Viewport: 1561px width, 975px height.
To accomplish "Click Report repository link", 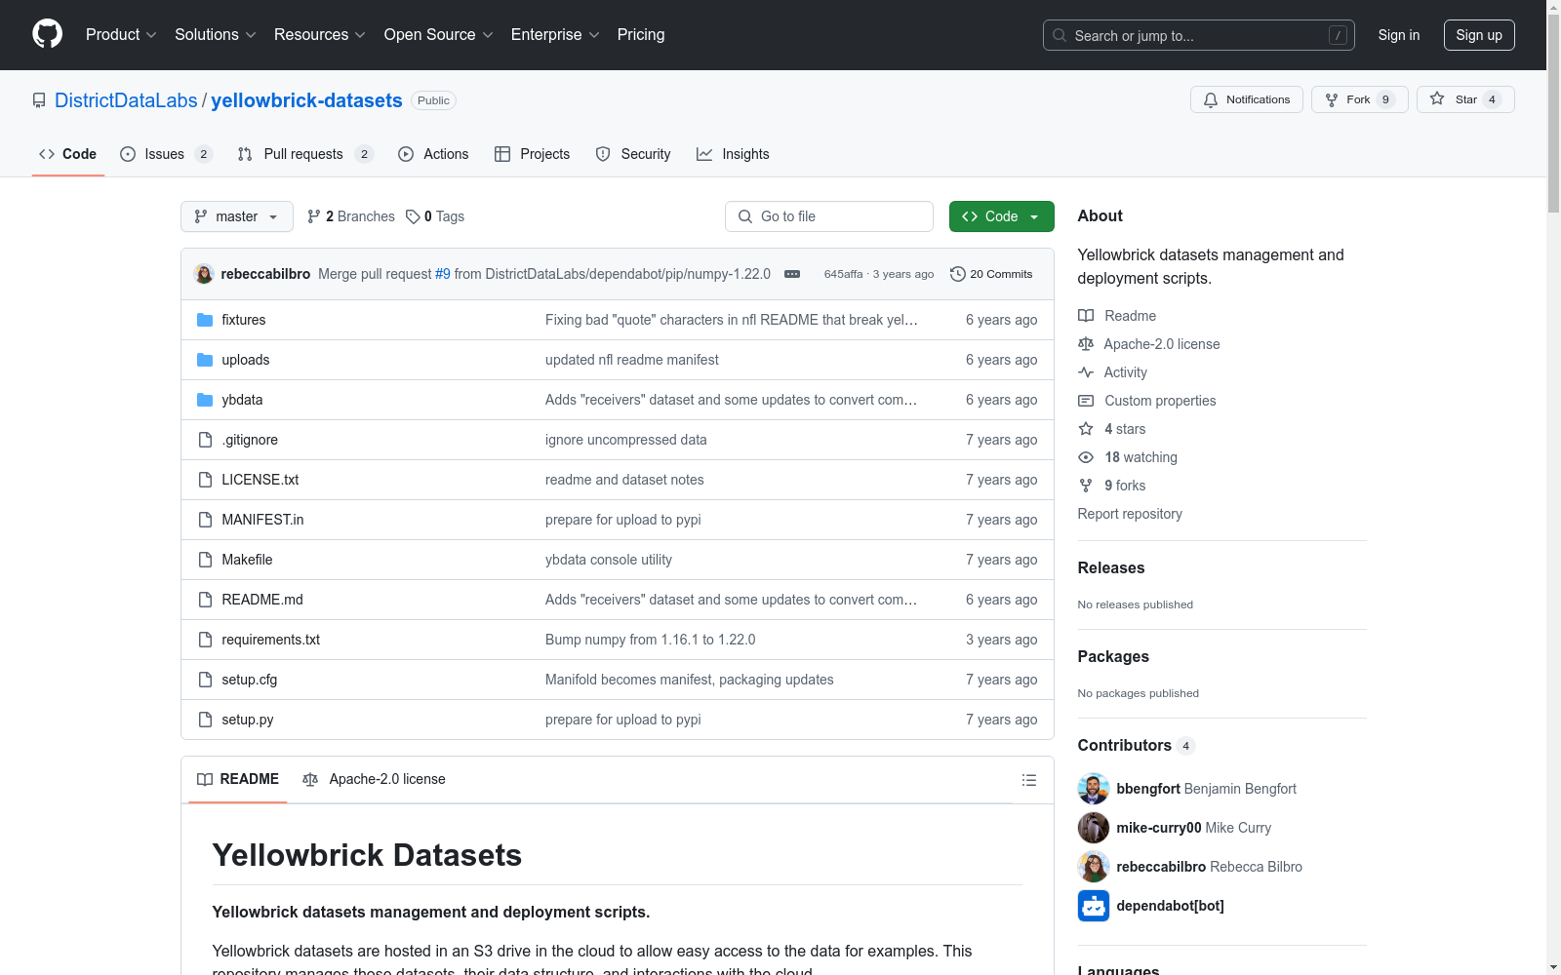I will [1130, 514].
